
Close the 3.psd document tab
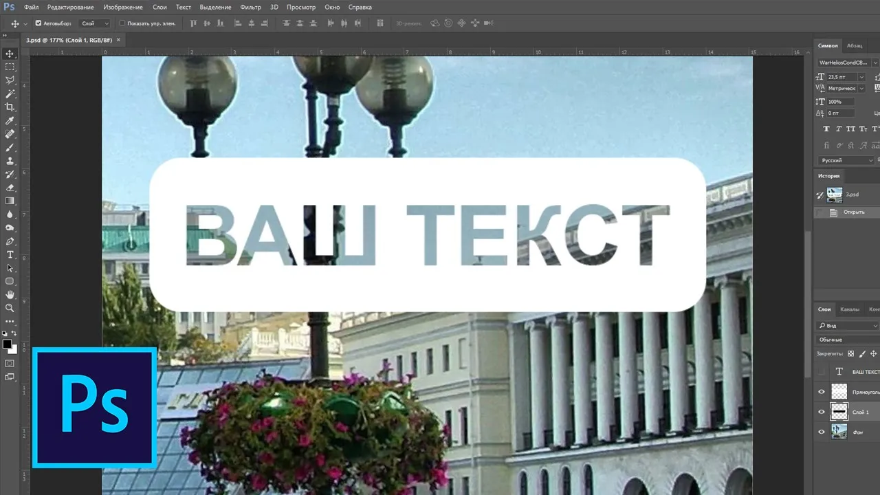pos(118,40)
